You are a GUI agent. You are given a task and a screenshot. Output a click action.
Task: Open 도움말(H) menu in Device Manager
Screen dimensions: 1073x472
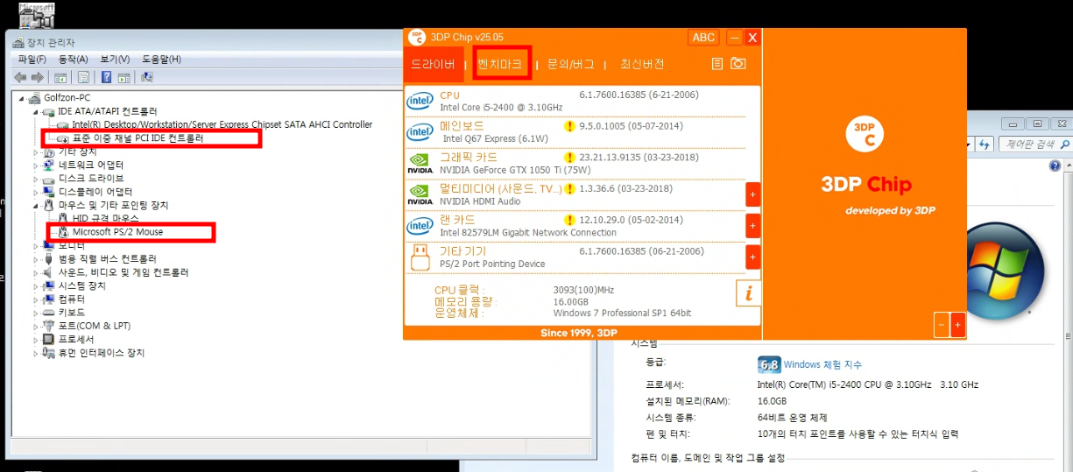point(161,60)
